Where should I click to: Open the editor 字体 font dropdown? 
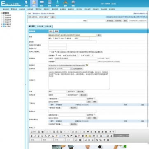click(59, 140)
